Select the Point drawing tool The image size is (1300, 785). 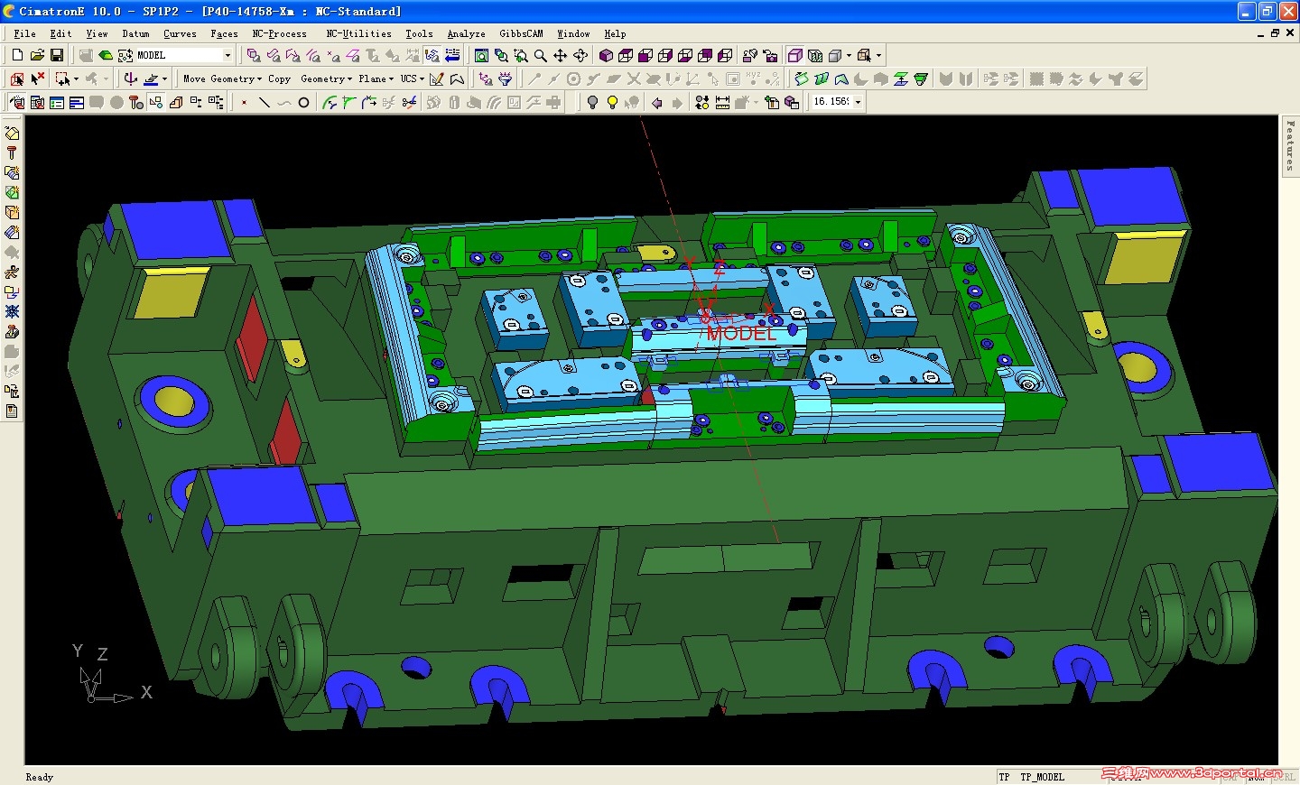245,103
